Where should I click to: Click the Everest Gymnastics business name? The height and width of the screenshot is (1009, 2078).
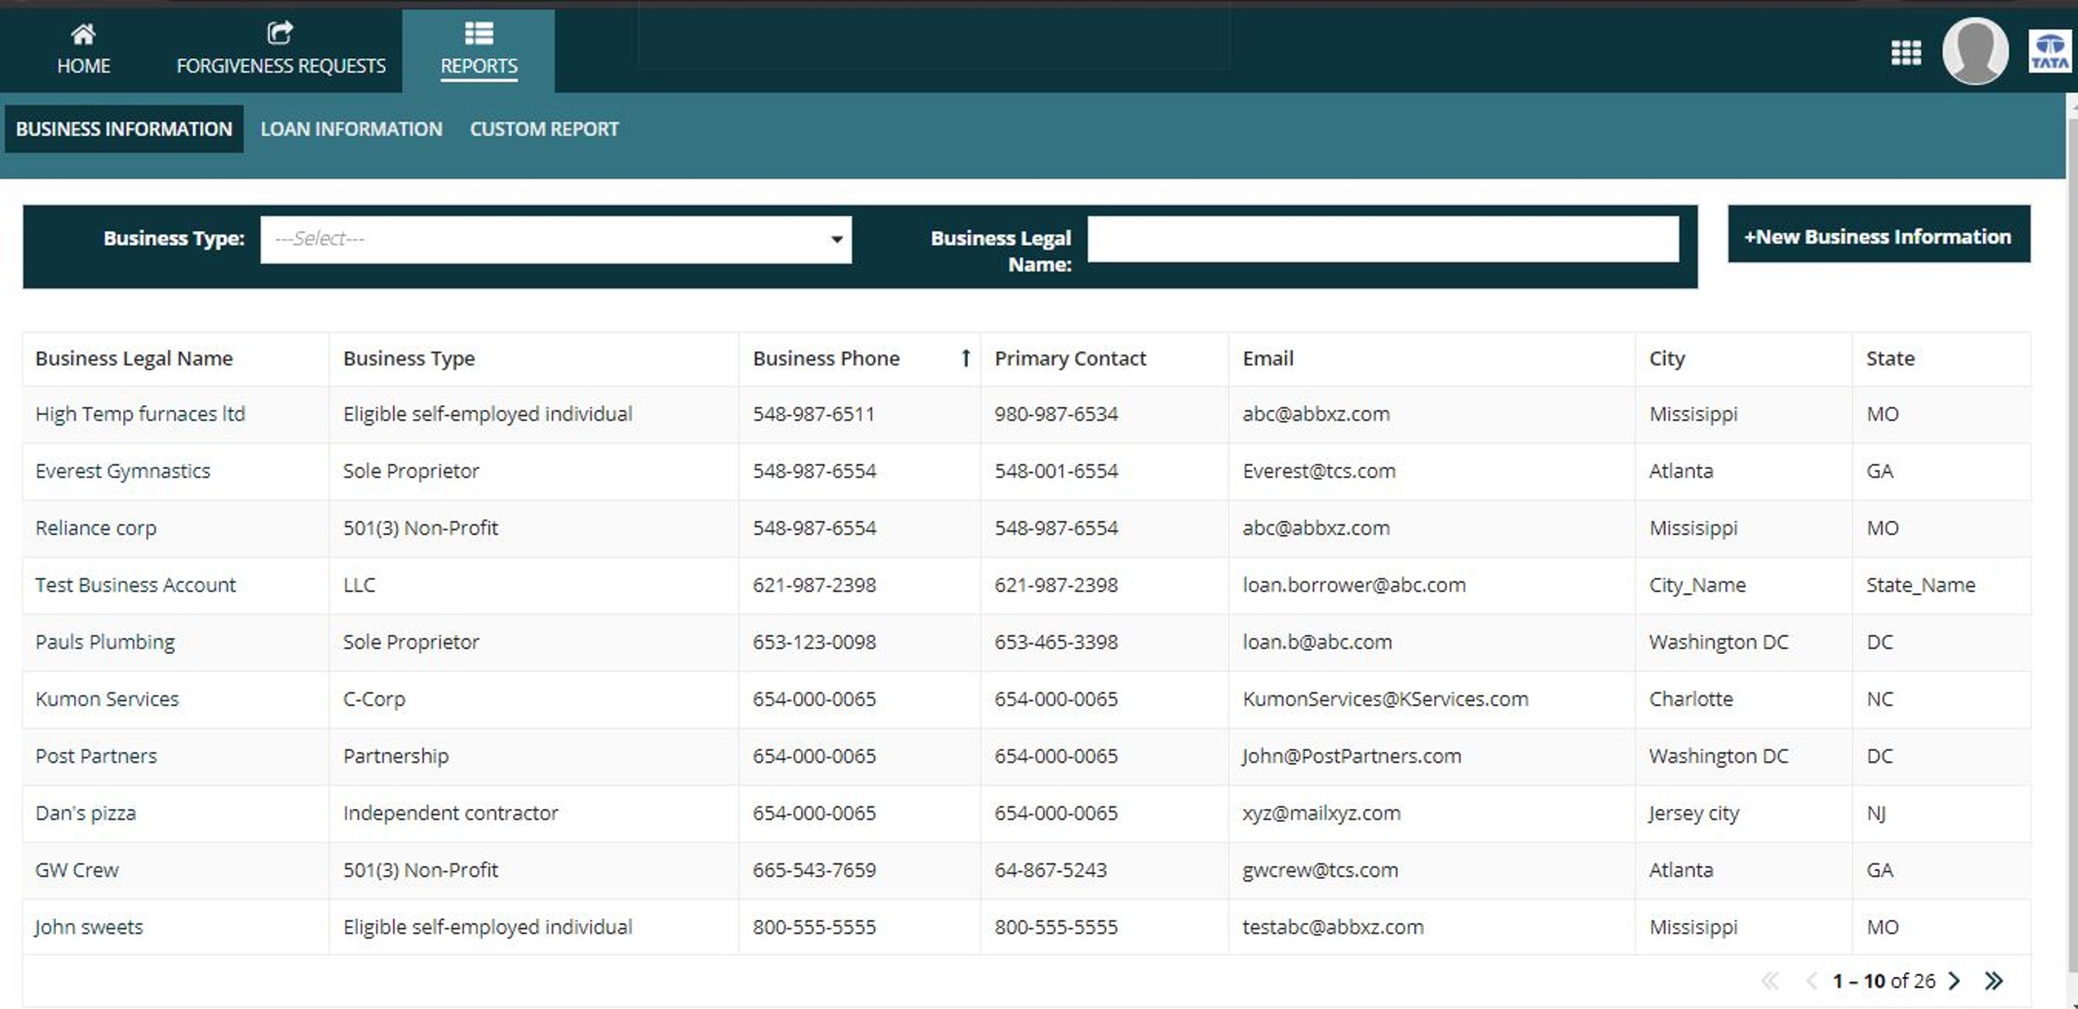coord(123,471)
